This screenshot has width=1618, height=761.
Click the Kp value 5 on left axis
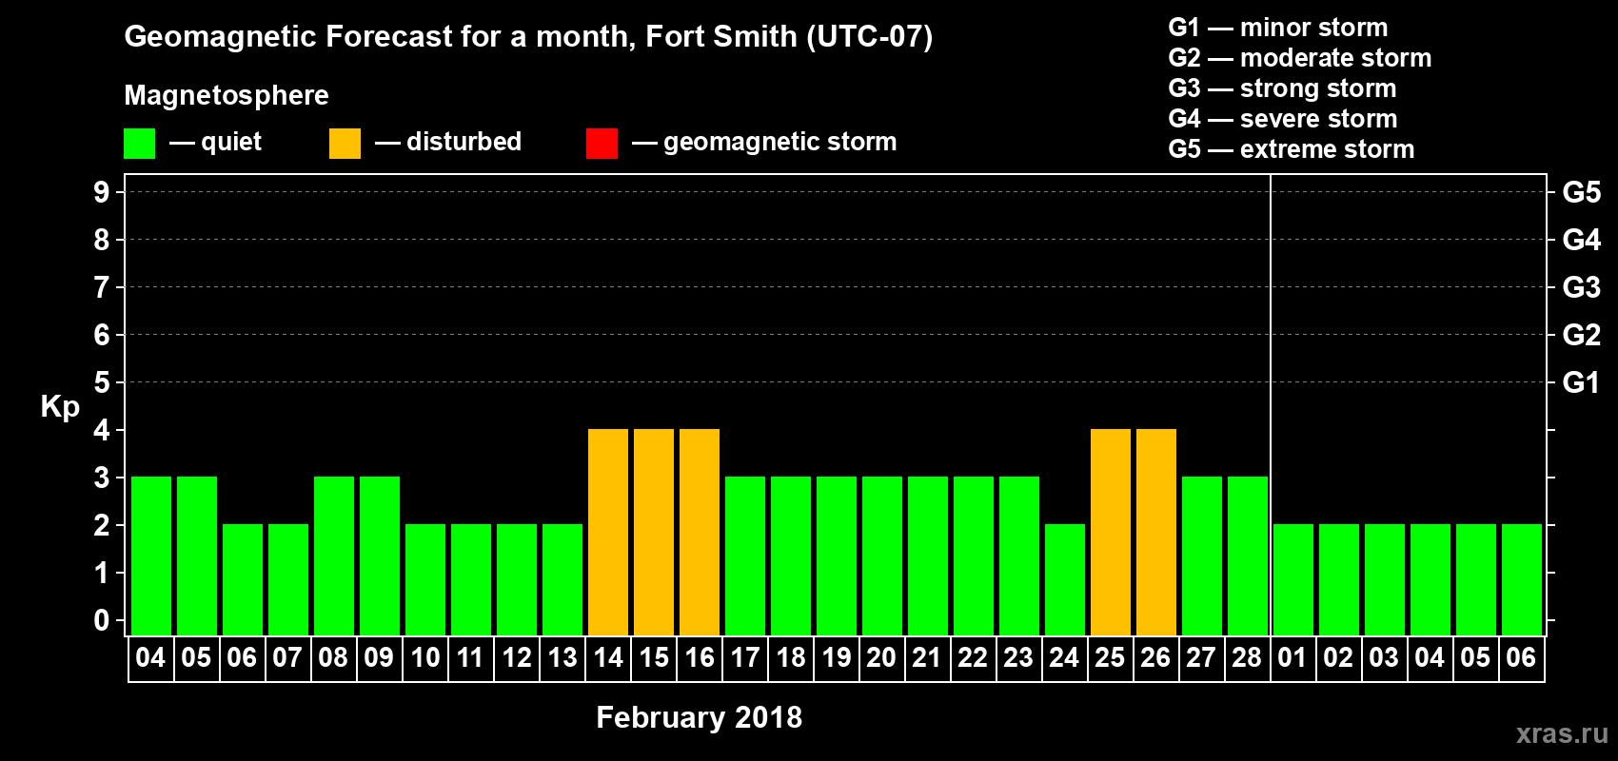(x=102, y=382)
